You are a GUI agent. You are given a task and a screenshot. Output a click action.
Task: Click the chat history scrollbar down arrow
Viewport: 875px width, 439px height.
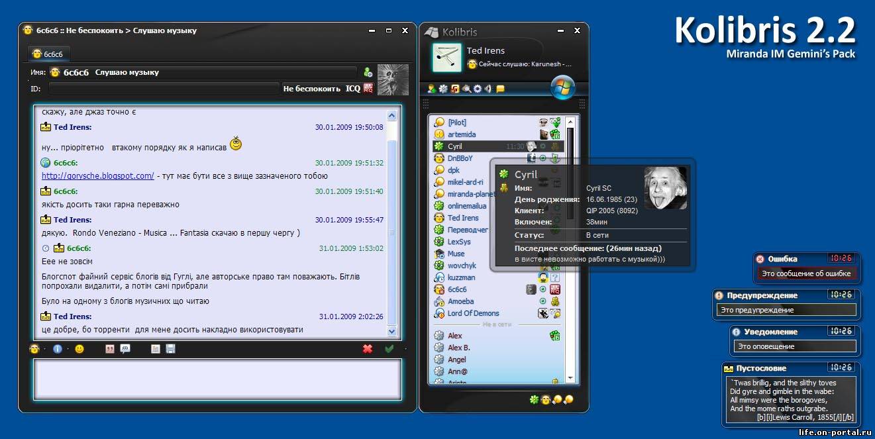pyautogui.click(x=391, y=331)
